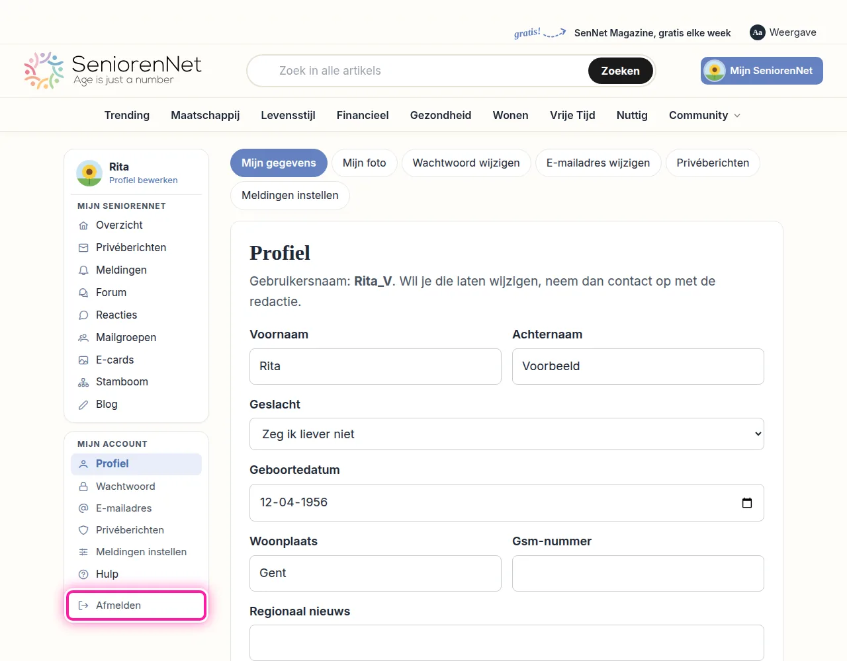Click the Mailgroepen people icon
The height and width of the screenshot is (661, 847).
point(83,338)
